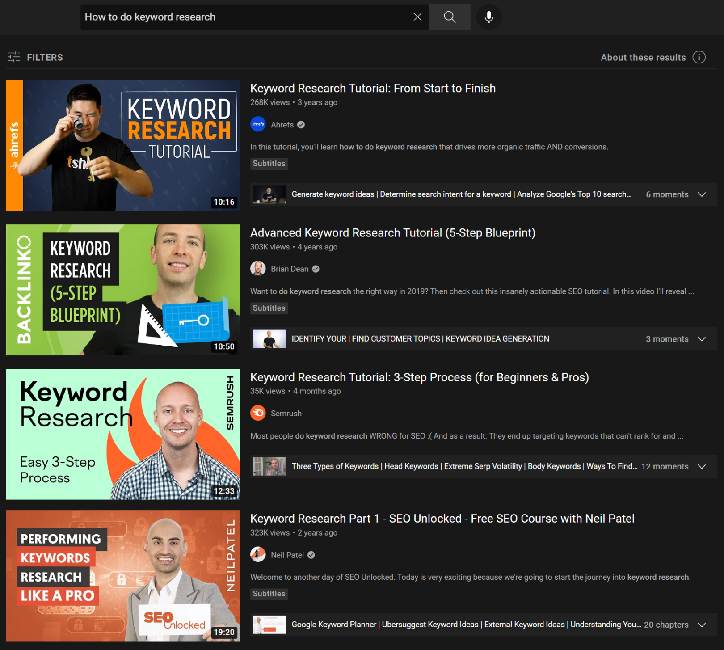Open 'Advanced Keyword Research Tutorial' video title
Screen dimensions: 724x650
click(392, 232)
